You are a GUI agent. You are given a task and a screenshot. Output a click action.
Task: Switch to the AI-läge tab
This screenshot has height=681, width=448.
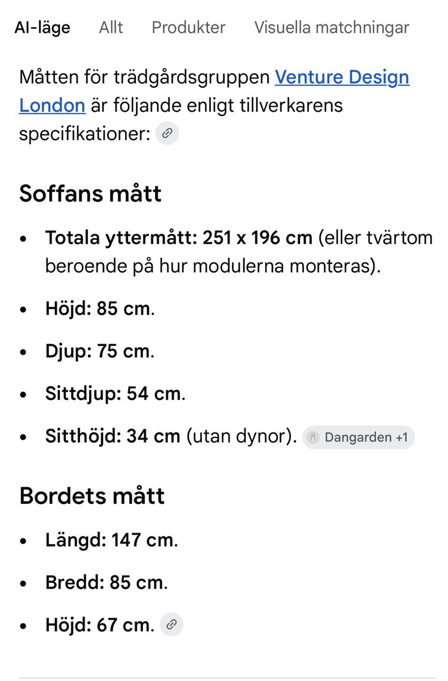(x=42, y=28)
